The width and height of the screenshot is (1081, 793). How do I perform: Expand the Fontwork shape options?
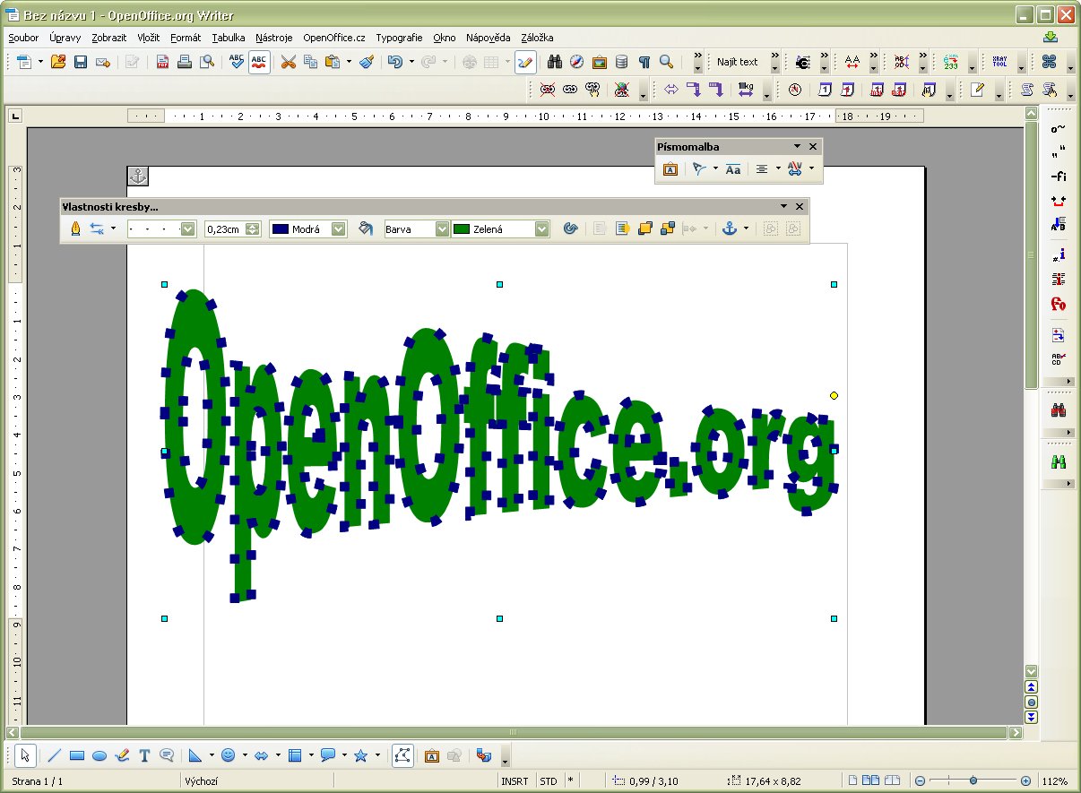coord(715,168)
